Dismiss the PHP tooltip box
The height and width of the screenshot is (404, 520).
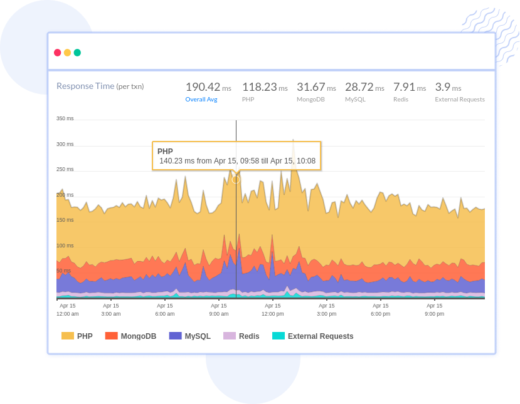point(236,155)
